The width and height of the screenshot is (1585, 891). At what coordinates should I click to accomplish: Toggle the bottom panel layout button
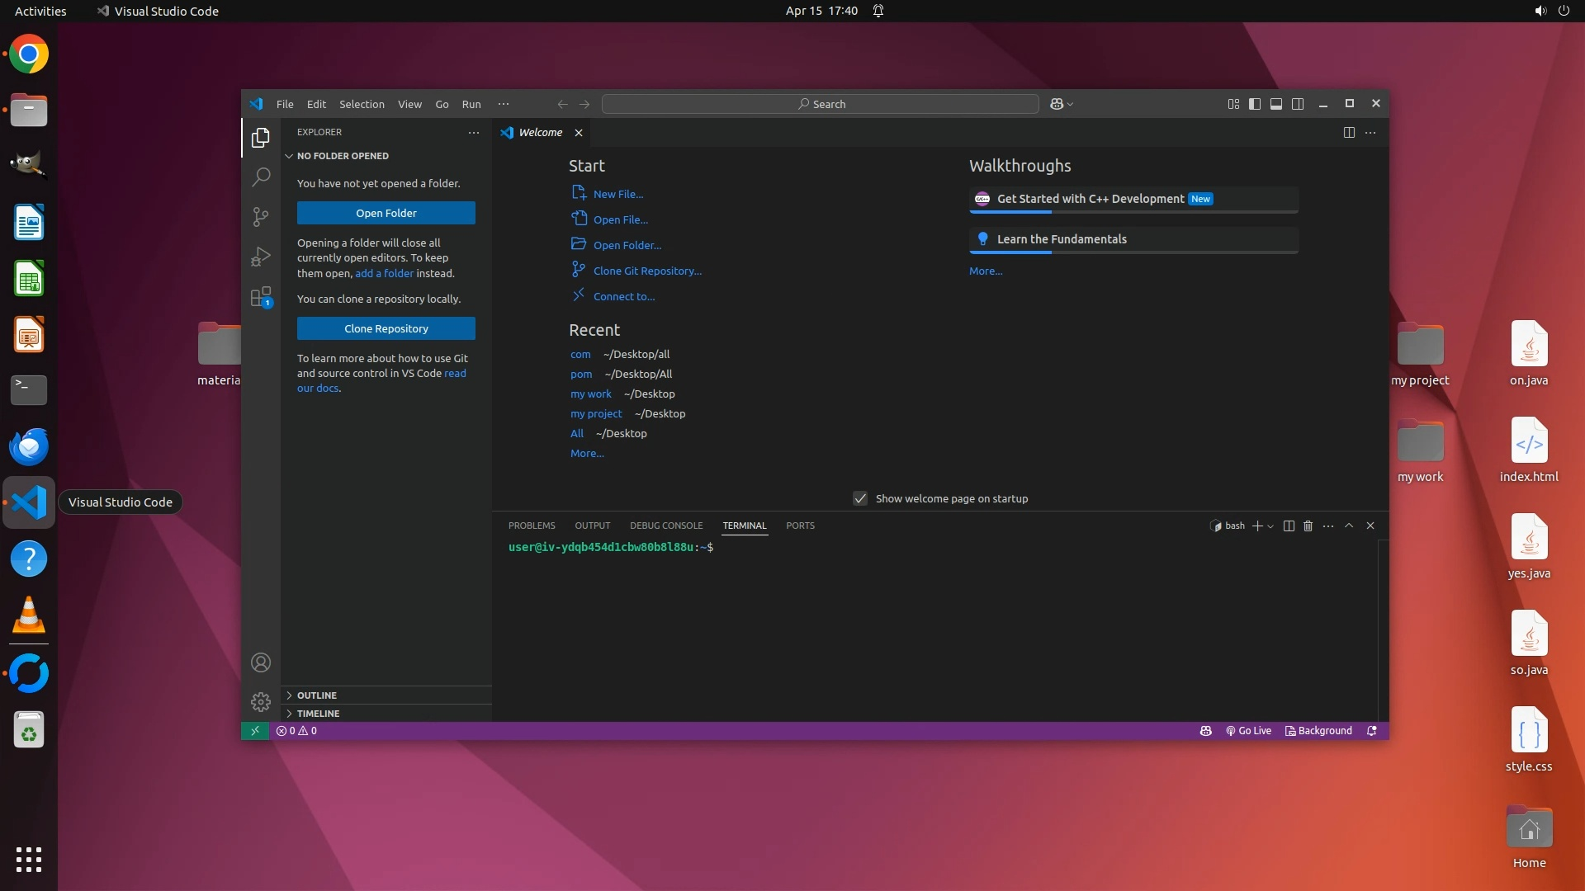click(1275, 104)
